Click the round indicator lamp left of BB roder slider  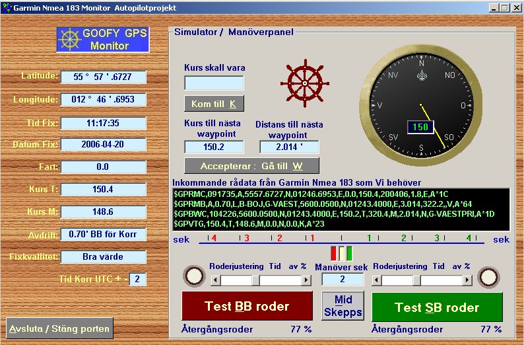point(194,276)
